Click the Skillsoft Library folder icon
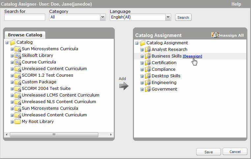 click(17, 56)
